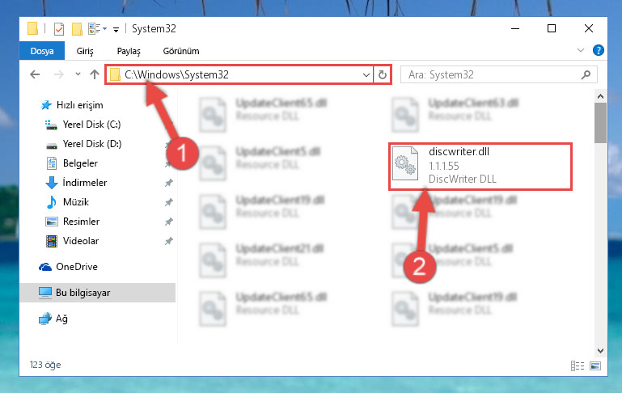This screenshot has width=622, height=393.
Task: Select the Paylaş ribbon tab
Action: 129,51
